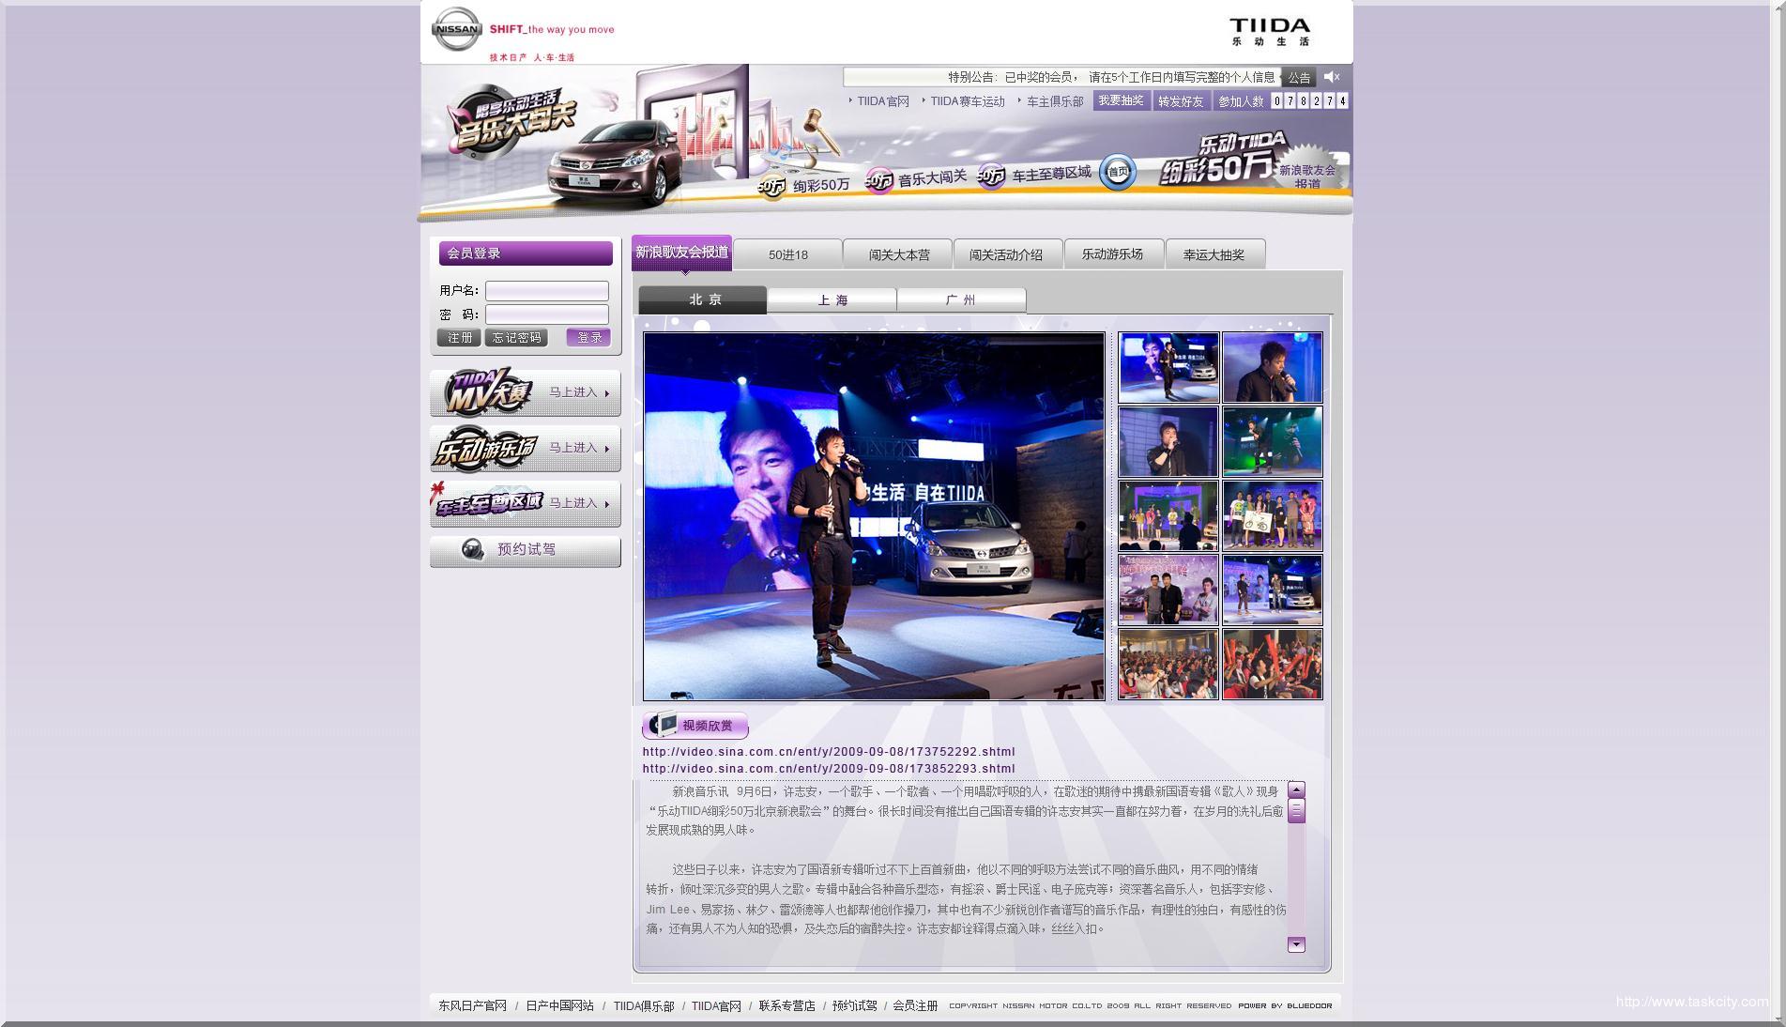Open the 新浪歌友会报道 tab
Viewport: 1786px width, 1027px height.
point(681,253)
